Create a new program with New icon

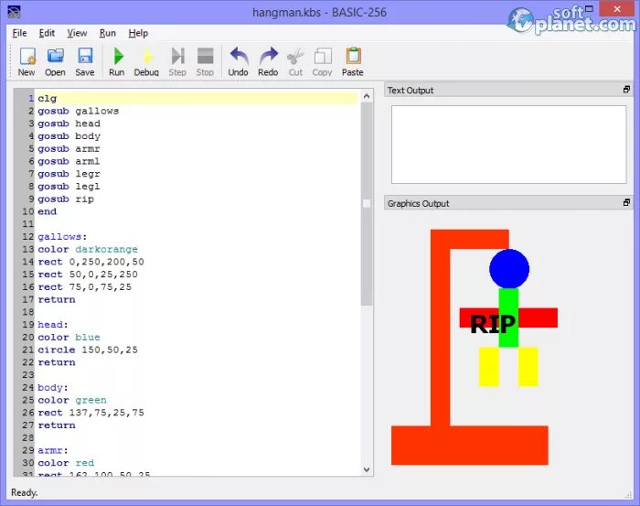tap(27, 61)
